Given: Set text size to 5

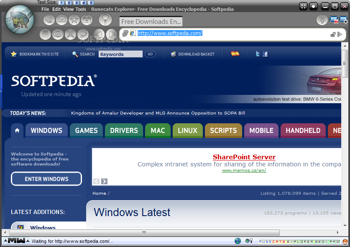Looking at the screenshot, I should 91,3.
